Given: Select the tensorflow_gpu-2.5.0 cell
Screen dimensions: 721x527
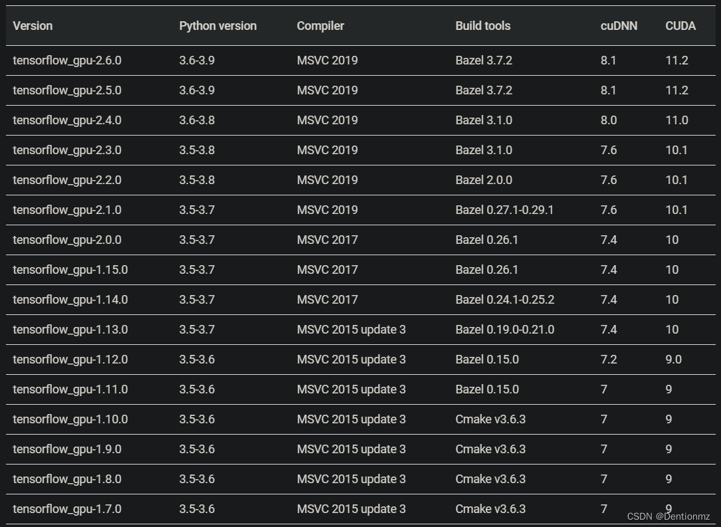Looking at the screenshot, I should pos(67,90).
